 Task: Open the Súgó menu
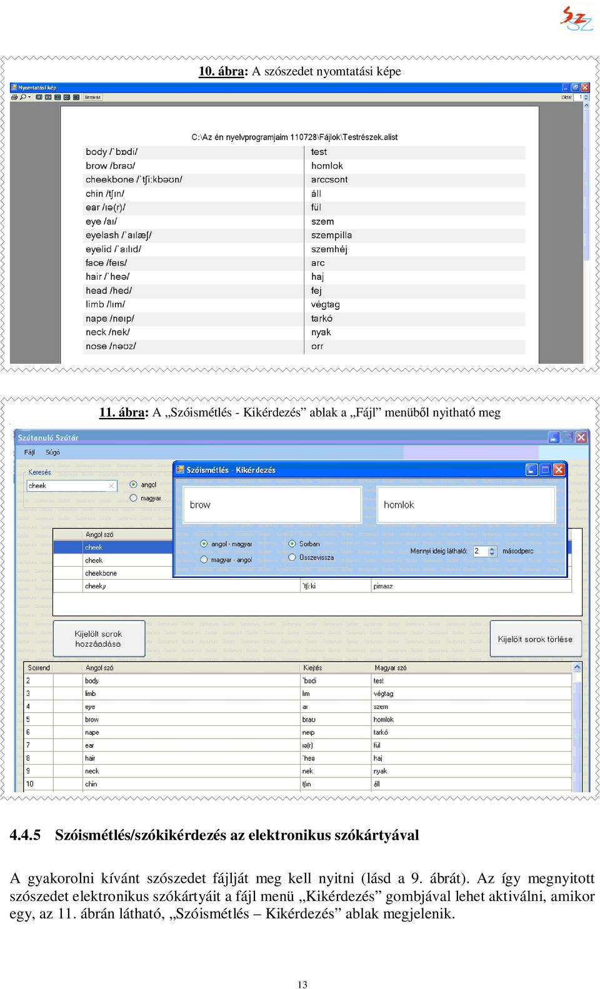coord(52,452)
